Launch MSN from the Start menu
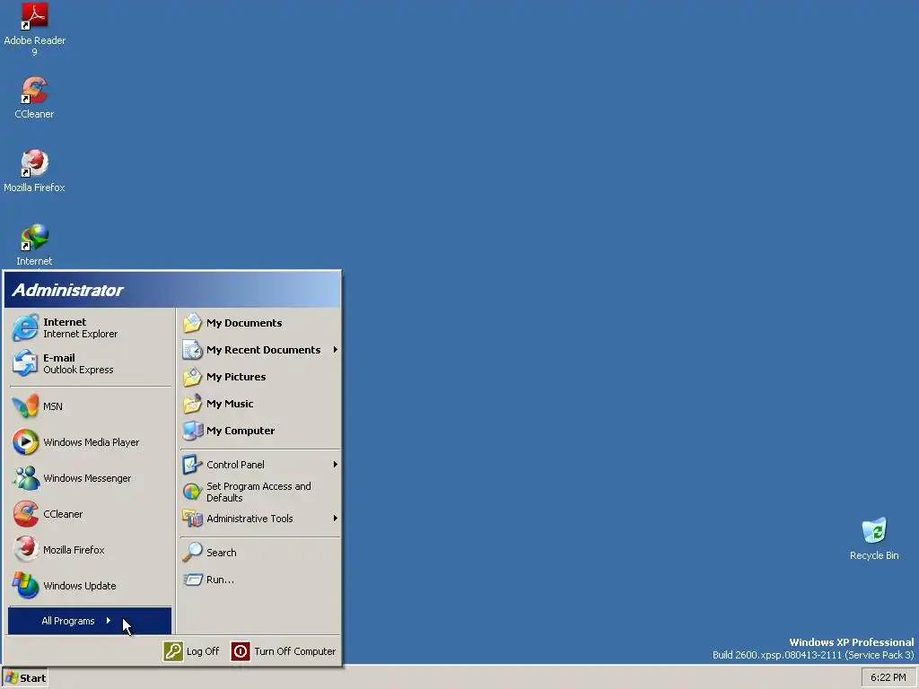 pos(91,406)
